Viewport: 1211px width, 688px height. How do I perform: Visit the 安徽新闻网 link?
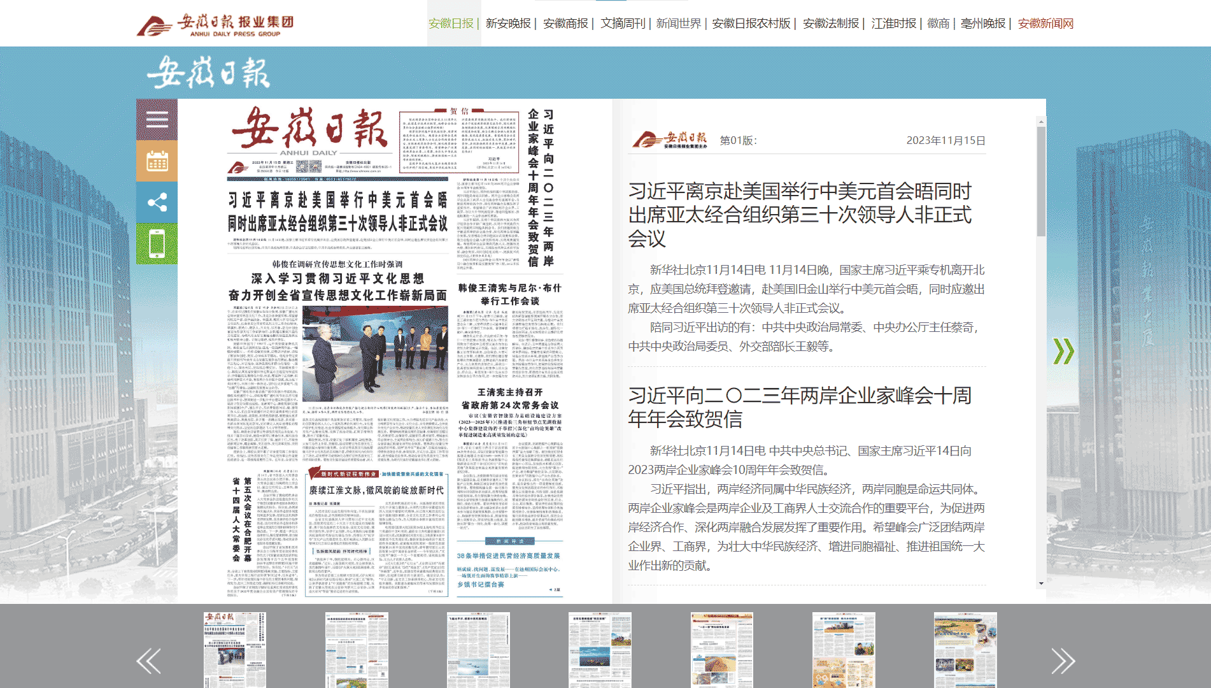tap(1045, 24)
